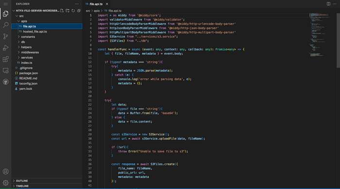This screenshot has height=189, width=340.
Task: Click 'uploadFile' on line 30
Action: [x=168, y=138]
